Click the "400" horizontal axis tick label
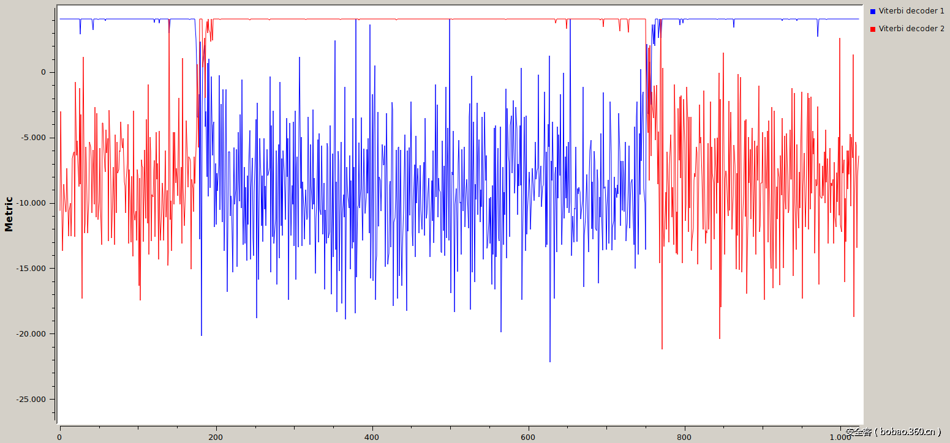The image size is (950, 443). point(372,437)
